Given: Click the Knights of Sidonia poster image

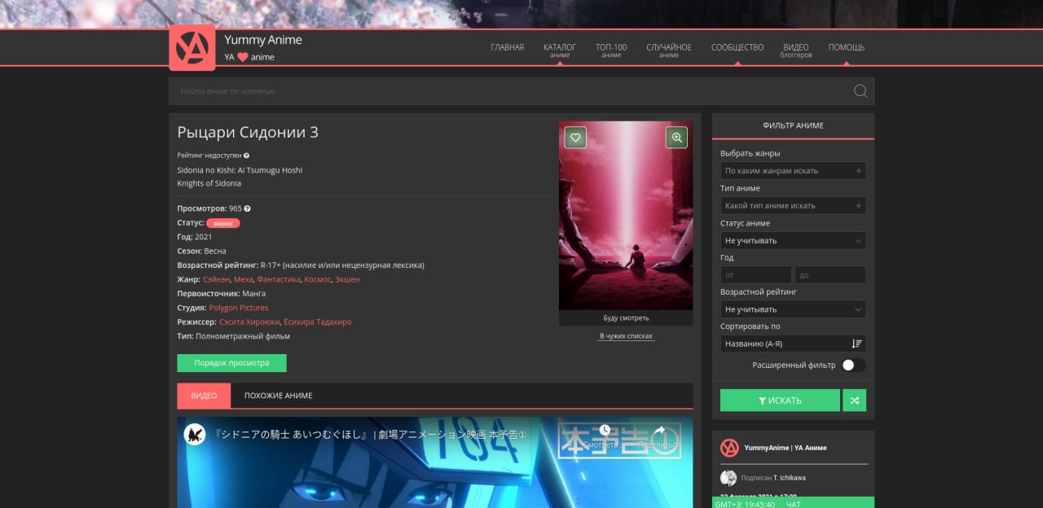Looking at the screenshot, I should click(626, 216).
